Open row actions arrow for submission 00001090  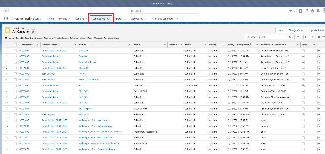319,74
